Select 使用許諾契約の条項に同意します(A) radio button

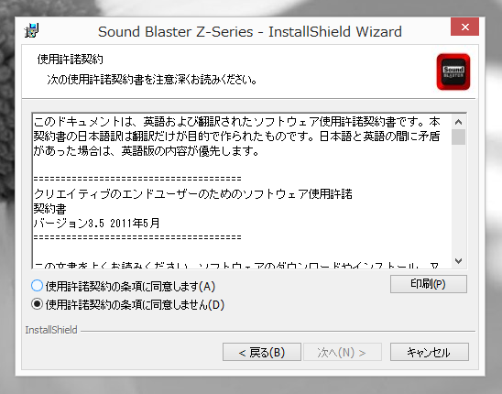click(x=38, y=286)
